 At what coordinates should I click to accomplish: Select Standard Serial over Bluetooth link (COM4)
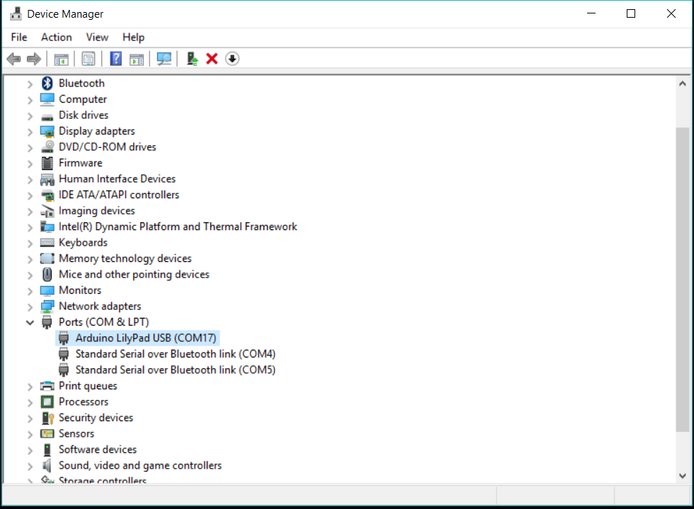(176, 354)
